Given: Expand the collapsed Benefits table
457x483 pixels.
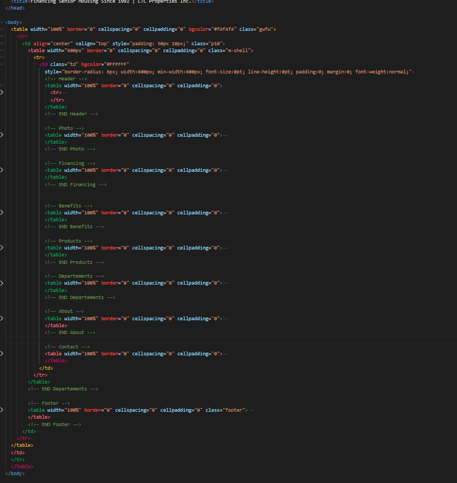Looking at the screenshot, I should (x=2, y=213).
